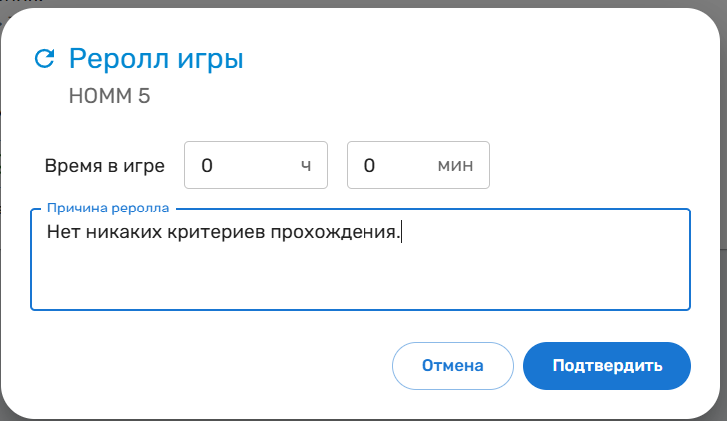727x421 pixels.
Task: Place cursor on the word "прохождения" in the reason
Action: click(341, 233)
